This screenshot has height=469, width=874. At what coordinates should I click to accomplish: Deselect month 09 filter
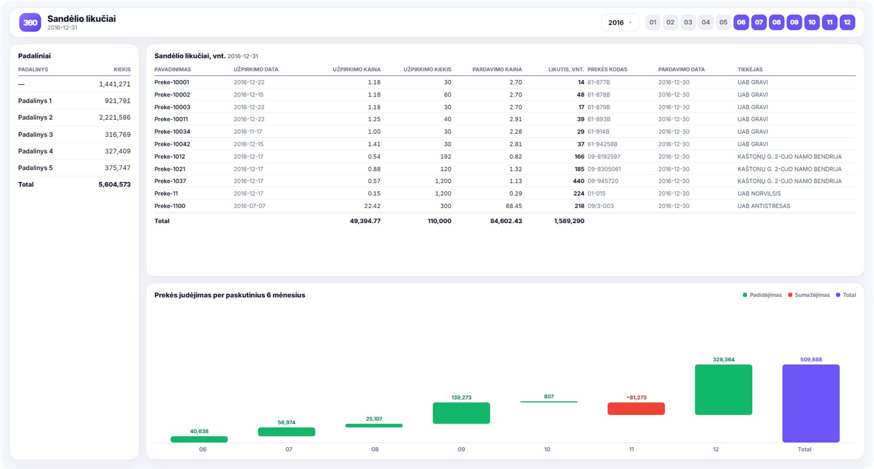click(x=794, y=22)
